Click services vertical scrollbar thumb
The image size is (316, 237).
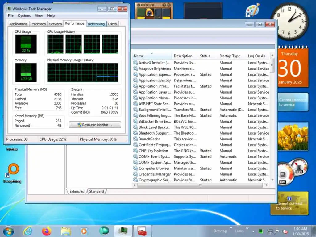[x=272, y=65]
